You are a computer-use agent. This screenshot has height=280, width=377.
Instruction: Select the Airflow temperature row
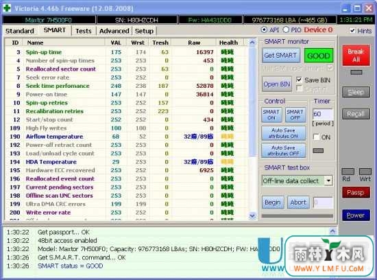pos(126,137)
